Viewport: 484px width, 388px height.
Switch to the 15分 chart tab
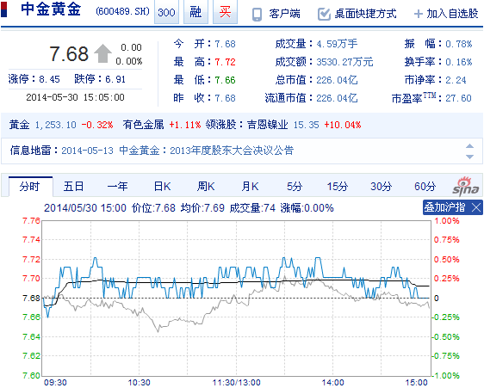coord(338,187)
